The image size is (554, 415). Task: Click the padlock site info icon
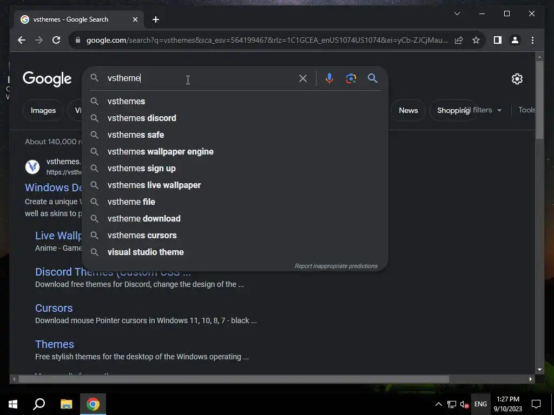coord(78,40)
